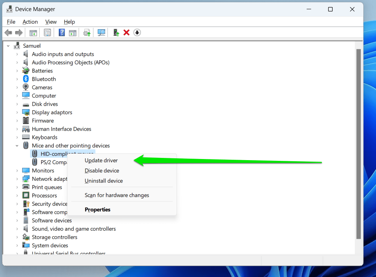The height and width of the screenshot is (277, 376).
Task: Choose Update driver from the context menu
Action: click(x=101, y=161)
